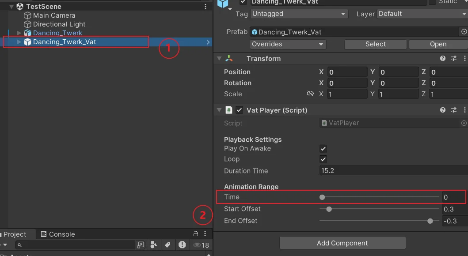Click the Select prefab button

[376, 44]
